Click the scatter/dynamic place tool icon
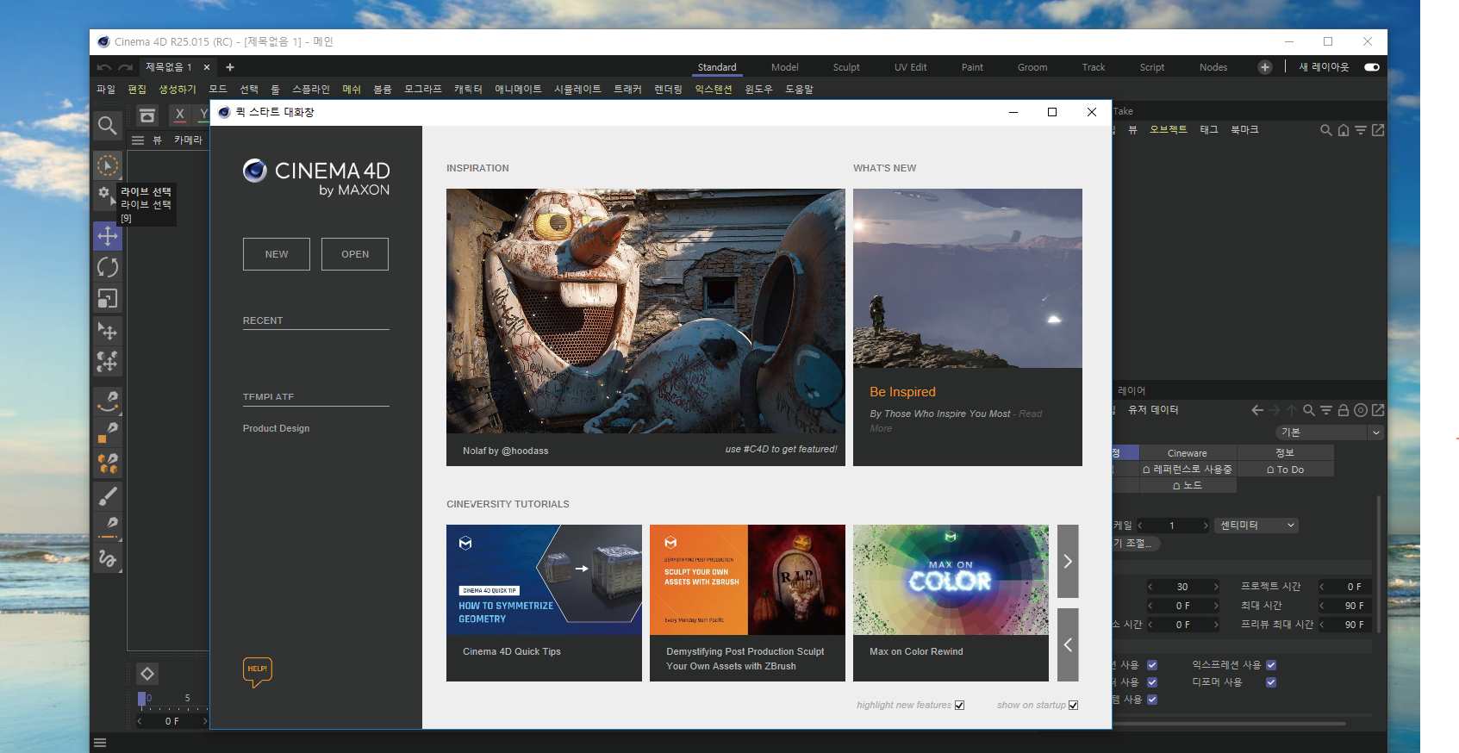Screen dimensions: 1459x753 [x=107, y=362]
